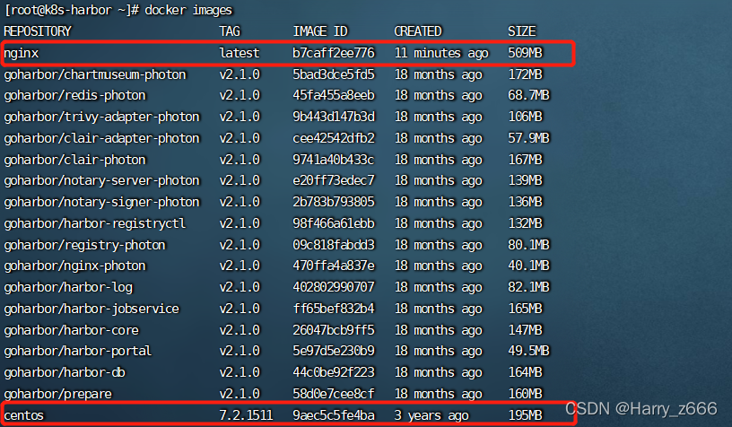Screen dimensions: 732x427
Task: Select image ID b7caff2ee776
Action: tap(334, 53)
